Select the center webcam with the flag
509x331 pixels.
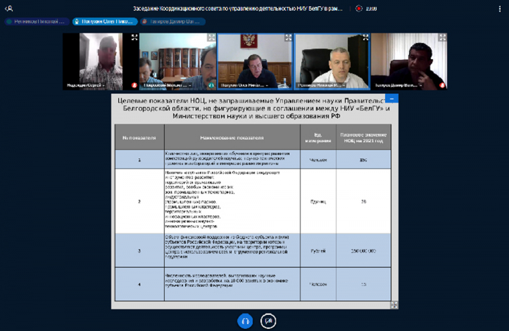tap(254, 60)
